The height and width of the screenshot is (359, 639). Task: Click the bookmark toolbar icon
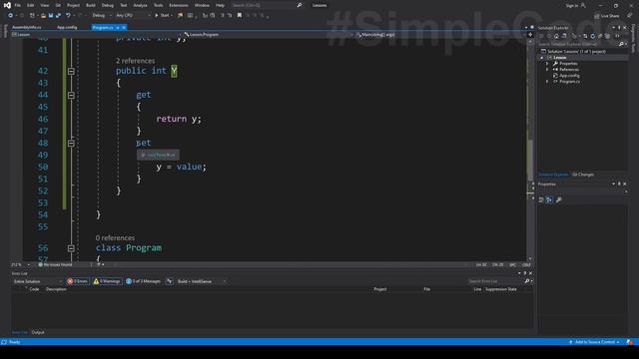click(x=240, y=16)
